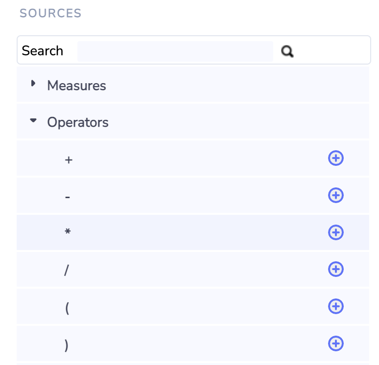Add the minus operator via its circle-plus icon
This screenshot has width=379, height=365.
pyautogui.click(x=335, y=195)
